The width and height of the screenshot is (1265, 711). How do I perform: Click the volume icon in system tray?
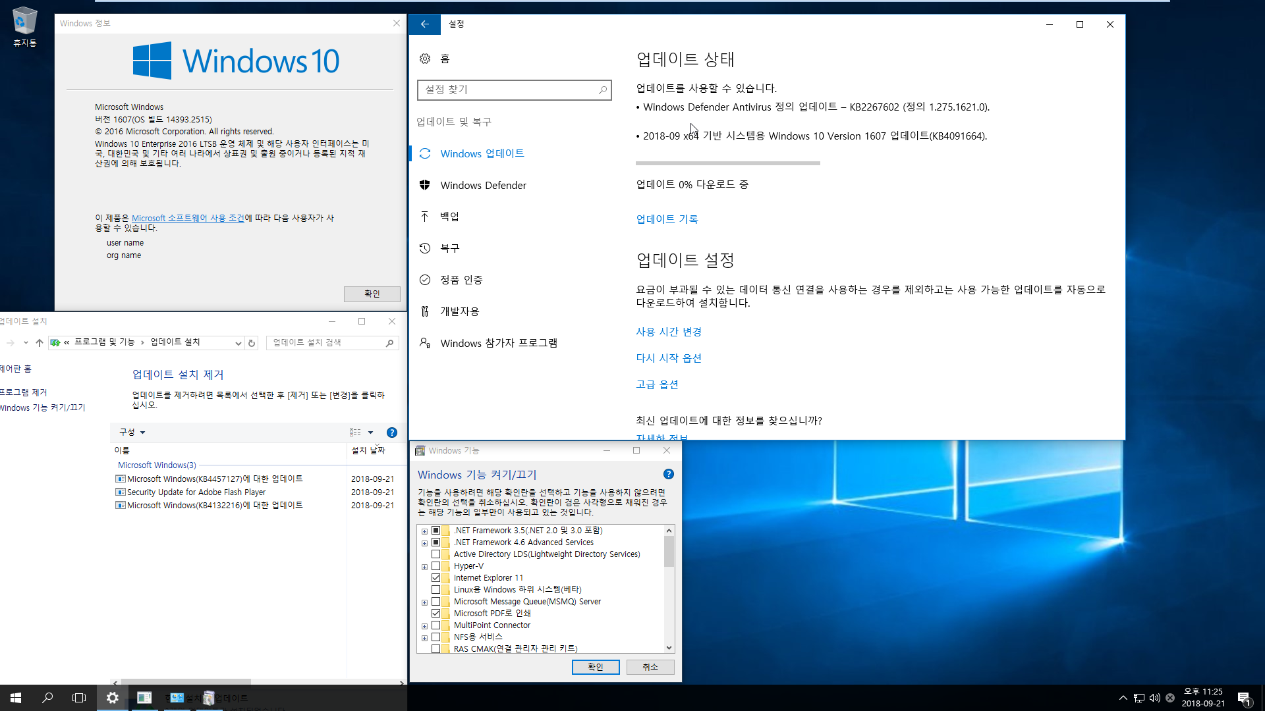pos(1154,698)
